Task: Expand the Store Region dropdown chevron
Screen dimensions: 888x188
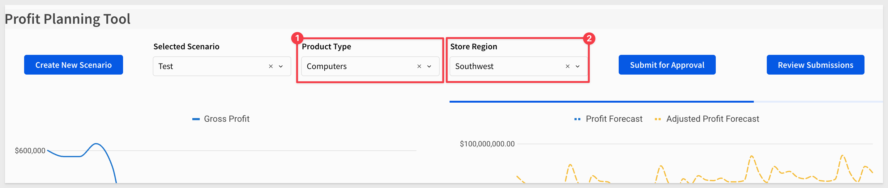Action: tap(577, 66)
